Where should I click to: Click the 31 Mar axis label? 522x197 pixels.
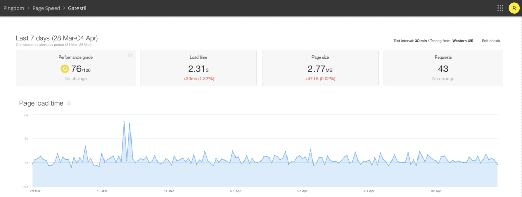169,191
